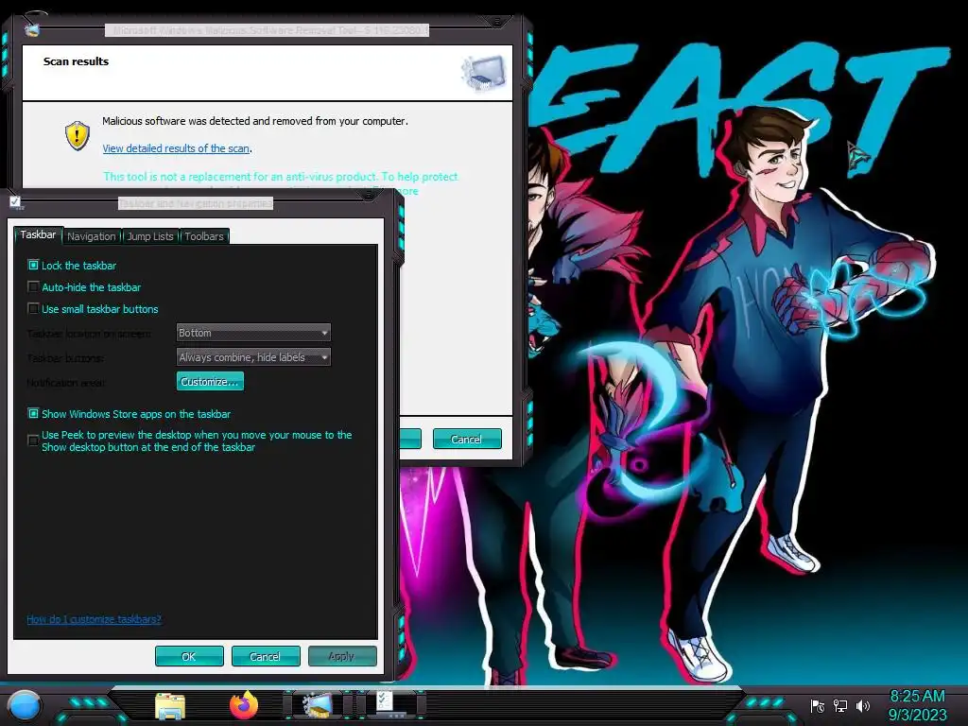
Task: Open File Explorer from the taskbar
Action: pyautogui.click(x=170, y=706)
